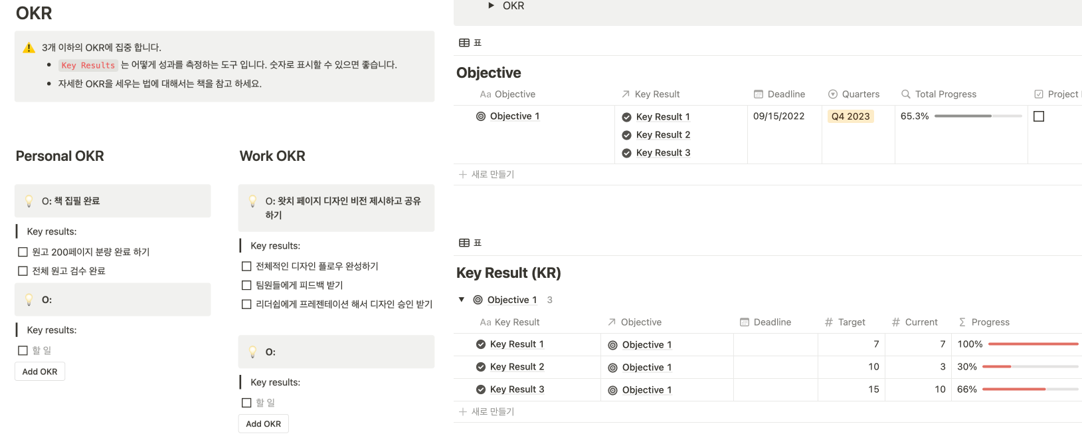The height and width of the screenshot is (444, 1082).
Task: Click the 30% progress bar for Key Result 2
Action: (1030, 367)
